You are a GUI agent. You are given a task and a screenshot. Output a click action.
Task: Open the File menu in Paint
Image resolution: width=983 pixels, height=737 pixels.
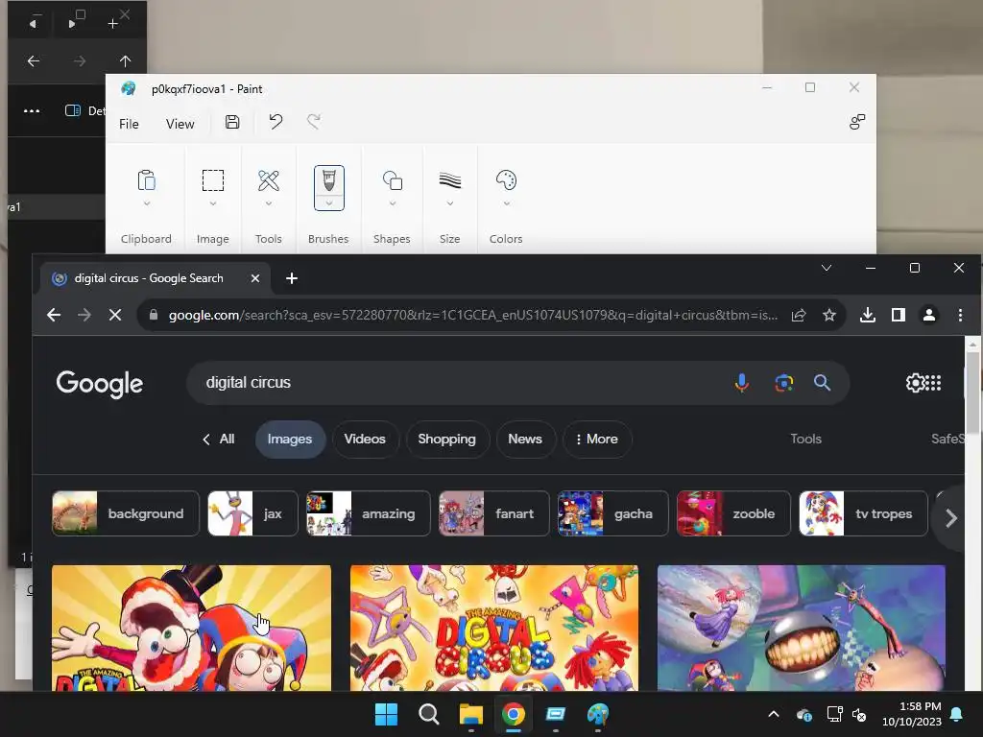point(130,124)
